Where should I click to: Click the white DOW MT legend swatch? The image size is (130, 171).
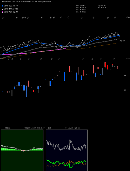point(3,9)
